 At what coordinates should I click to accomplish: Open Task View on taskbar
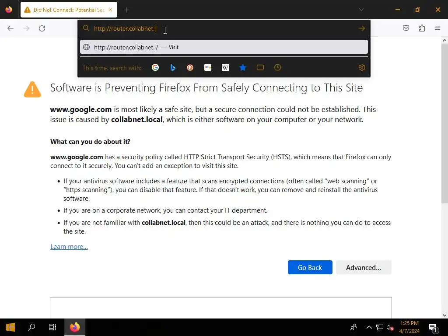52,327
